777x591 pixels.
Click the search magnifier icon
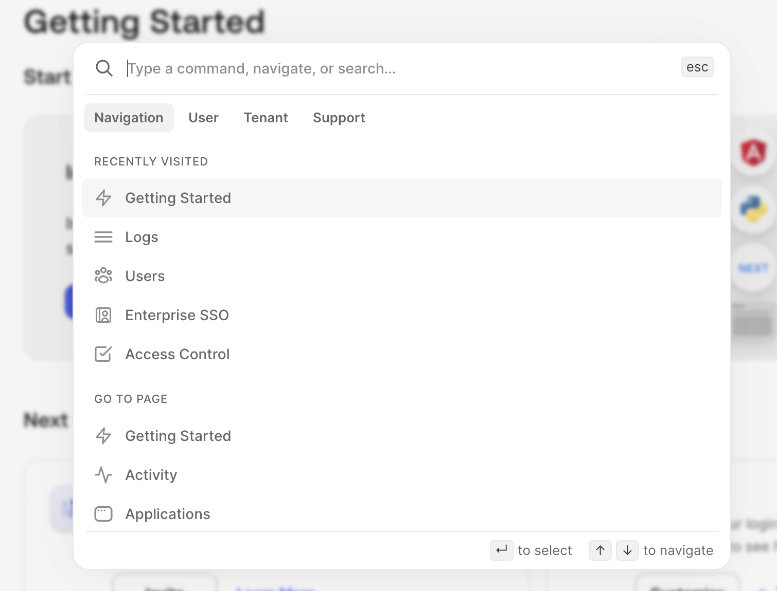tap(104, 68)
